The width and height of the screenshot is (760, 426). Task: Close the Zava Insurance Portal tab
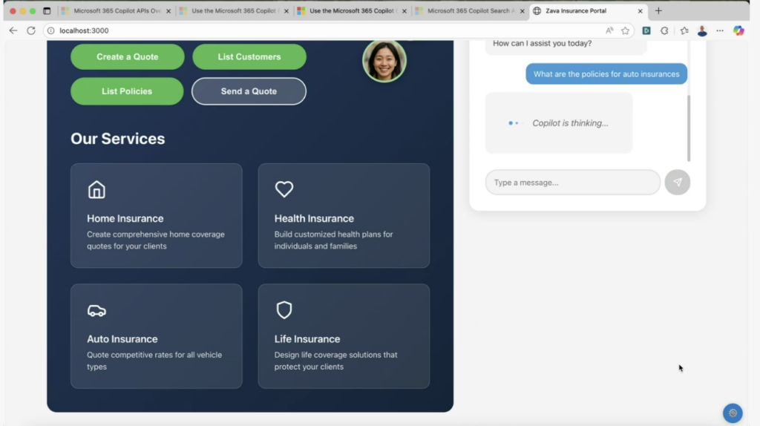[640, 10]
